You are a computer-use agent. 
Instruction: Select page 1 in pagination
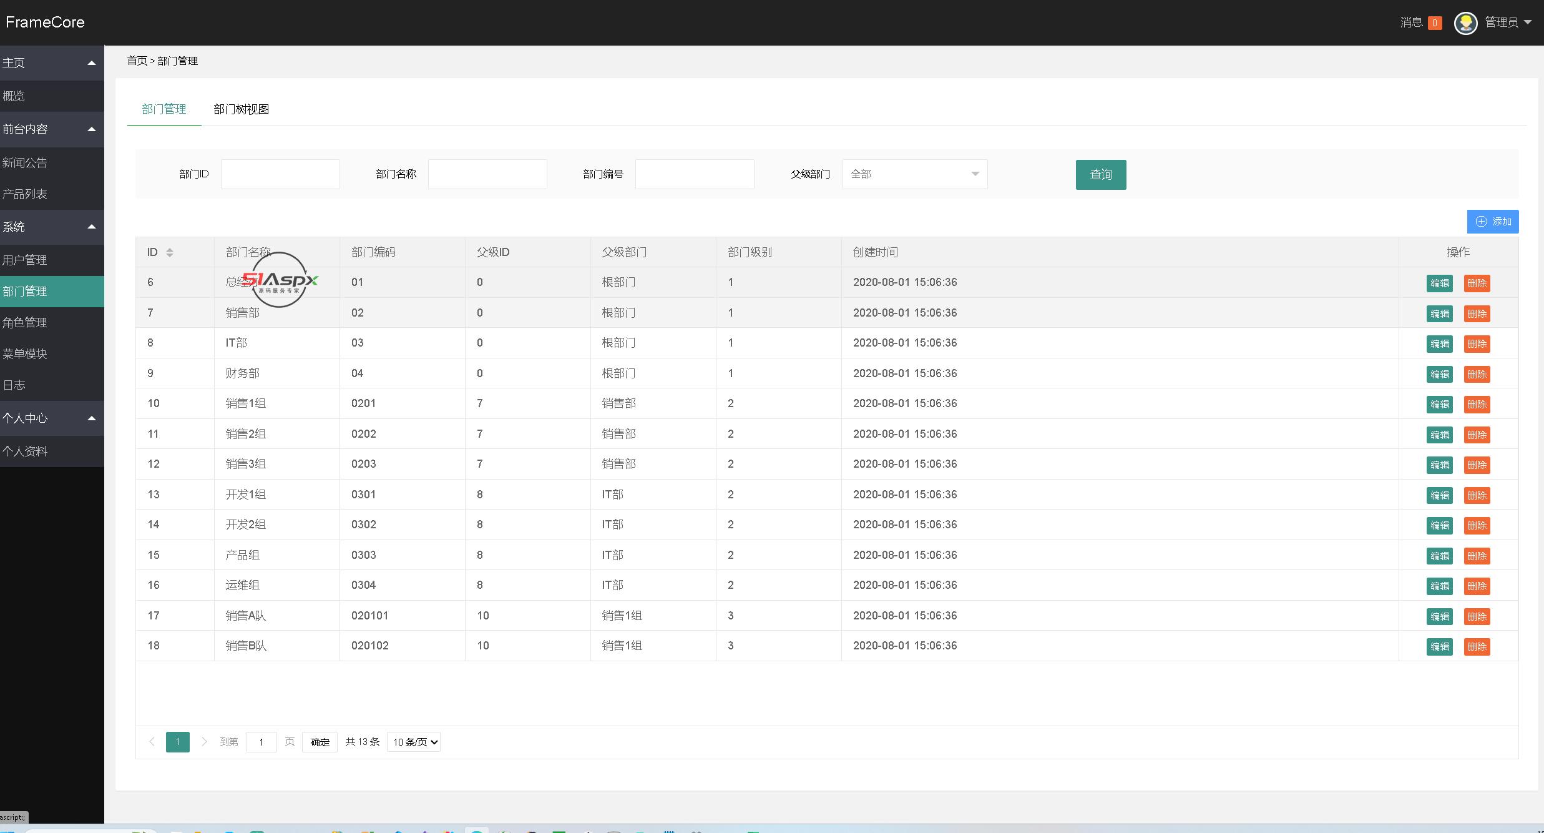point(178,742)
